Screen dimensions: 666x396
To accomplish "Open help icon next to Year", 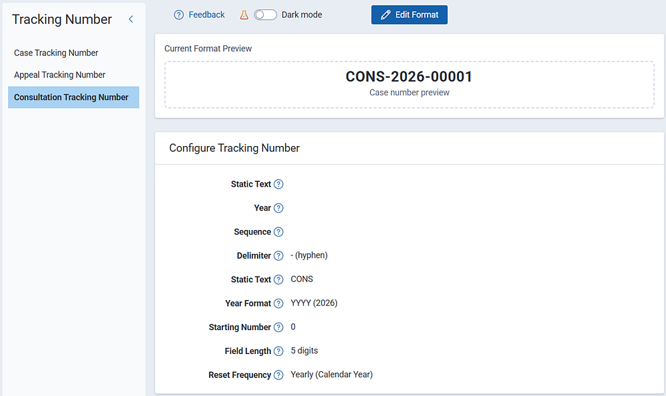I will coord(278,208).
